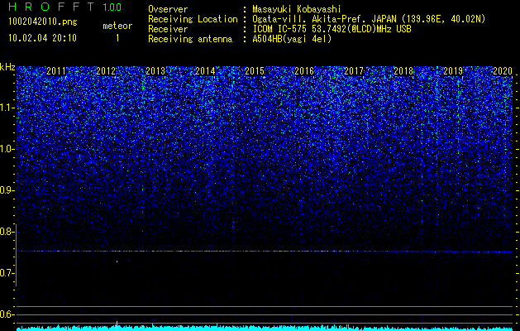Click the 2017 time marker
Image resolution: width=520 pixels, height=331 pixels.
pyautogui.click(x=354, y=71)
